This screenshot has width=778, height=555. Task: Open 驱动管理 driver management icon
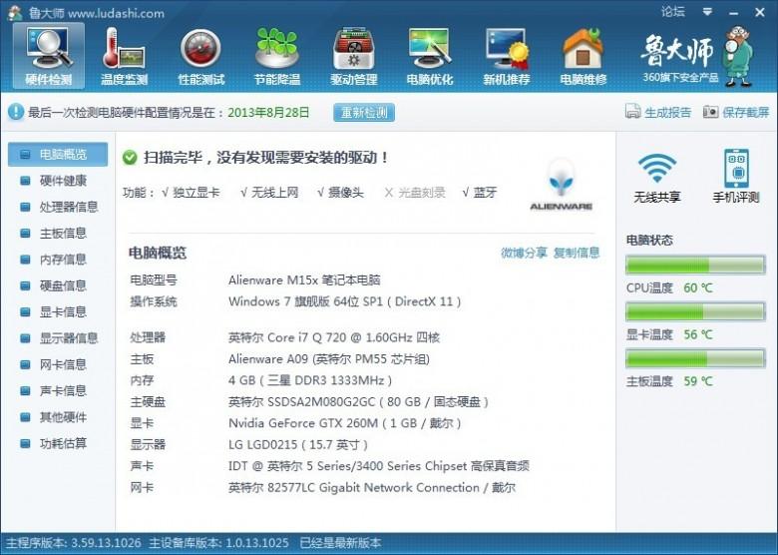[353, 56]
